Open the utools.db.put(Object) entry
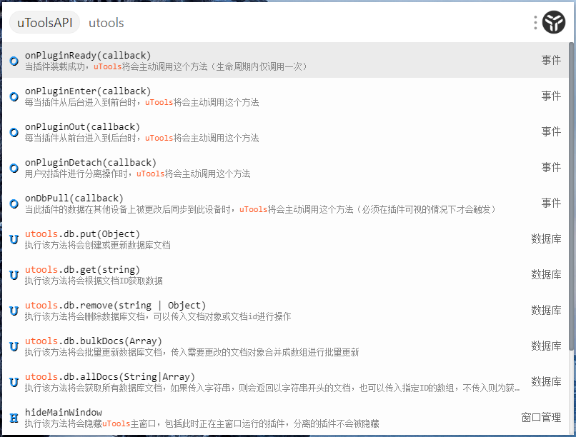 286,239
